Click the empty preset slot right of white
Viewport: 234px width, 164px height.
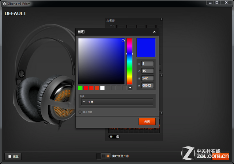pyautogui.click(x=108, y=88)
